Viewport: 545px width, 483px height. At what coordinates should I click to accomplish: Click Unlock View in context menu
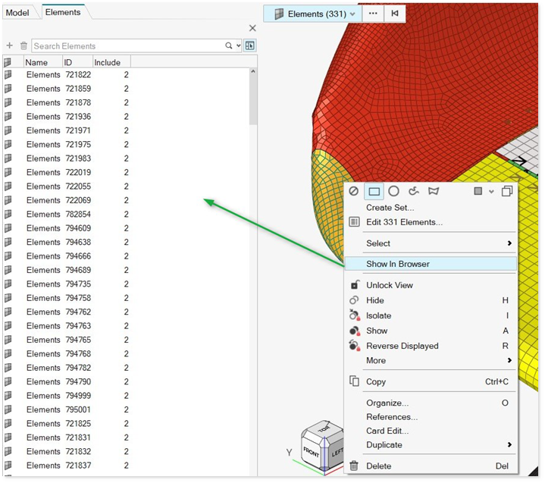pyautogui.click(x=389, y=285)
